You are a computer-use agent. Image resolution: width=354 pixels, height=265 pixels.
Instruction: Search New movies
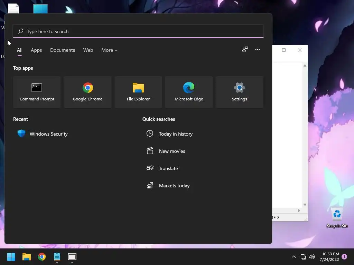point(172,151)
